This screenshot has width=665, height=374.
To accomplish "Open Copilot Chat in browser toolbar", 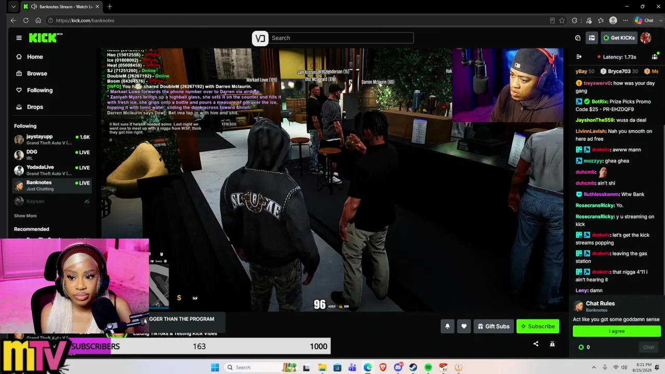I will pos(644,20).
